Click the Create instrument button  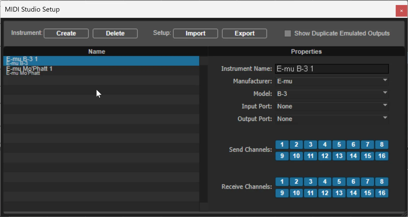click(66, 33)
